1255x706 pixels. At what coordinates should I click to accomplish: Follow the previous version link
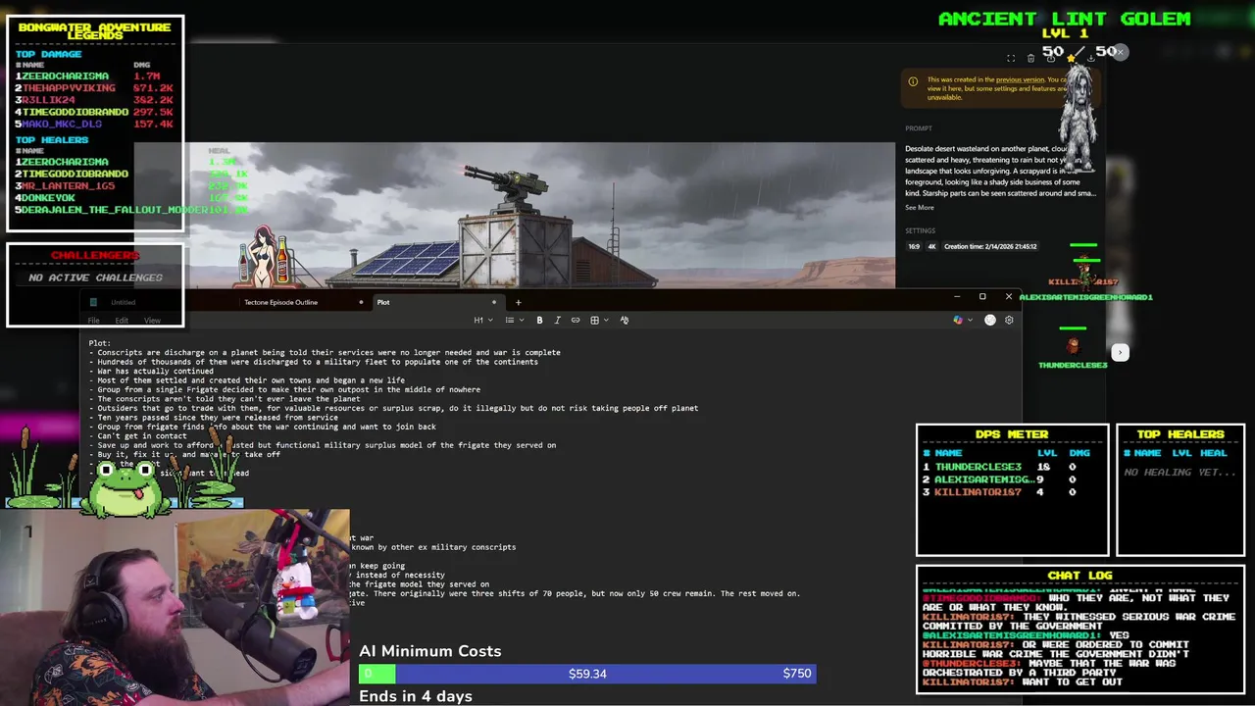coord(1021,79)
